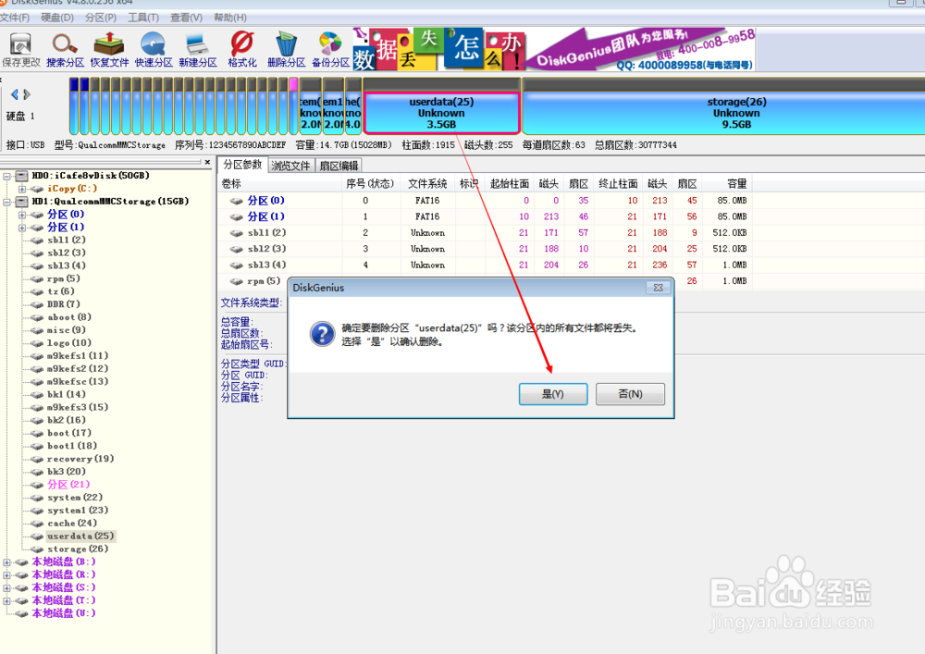925x654 pixels.
Task: Select storage(26) in the disk tree
Action: (78, 549)
